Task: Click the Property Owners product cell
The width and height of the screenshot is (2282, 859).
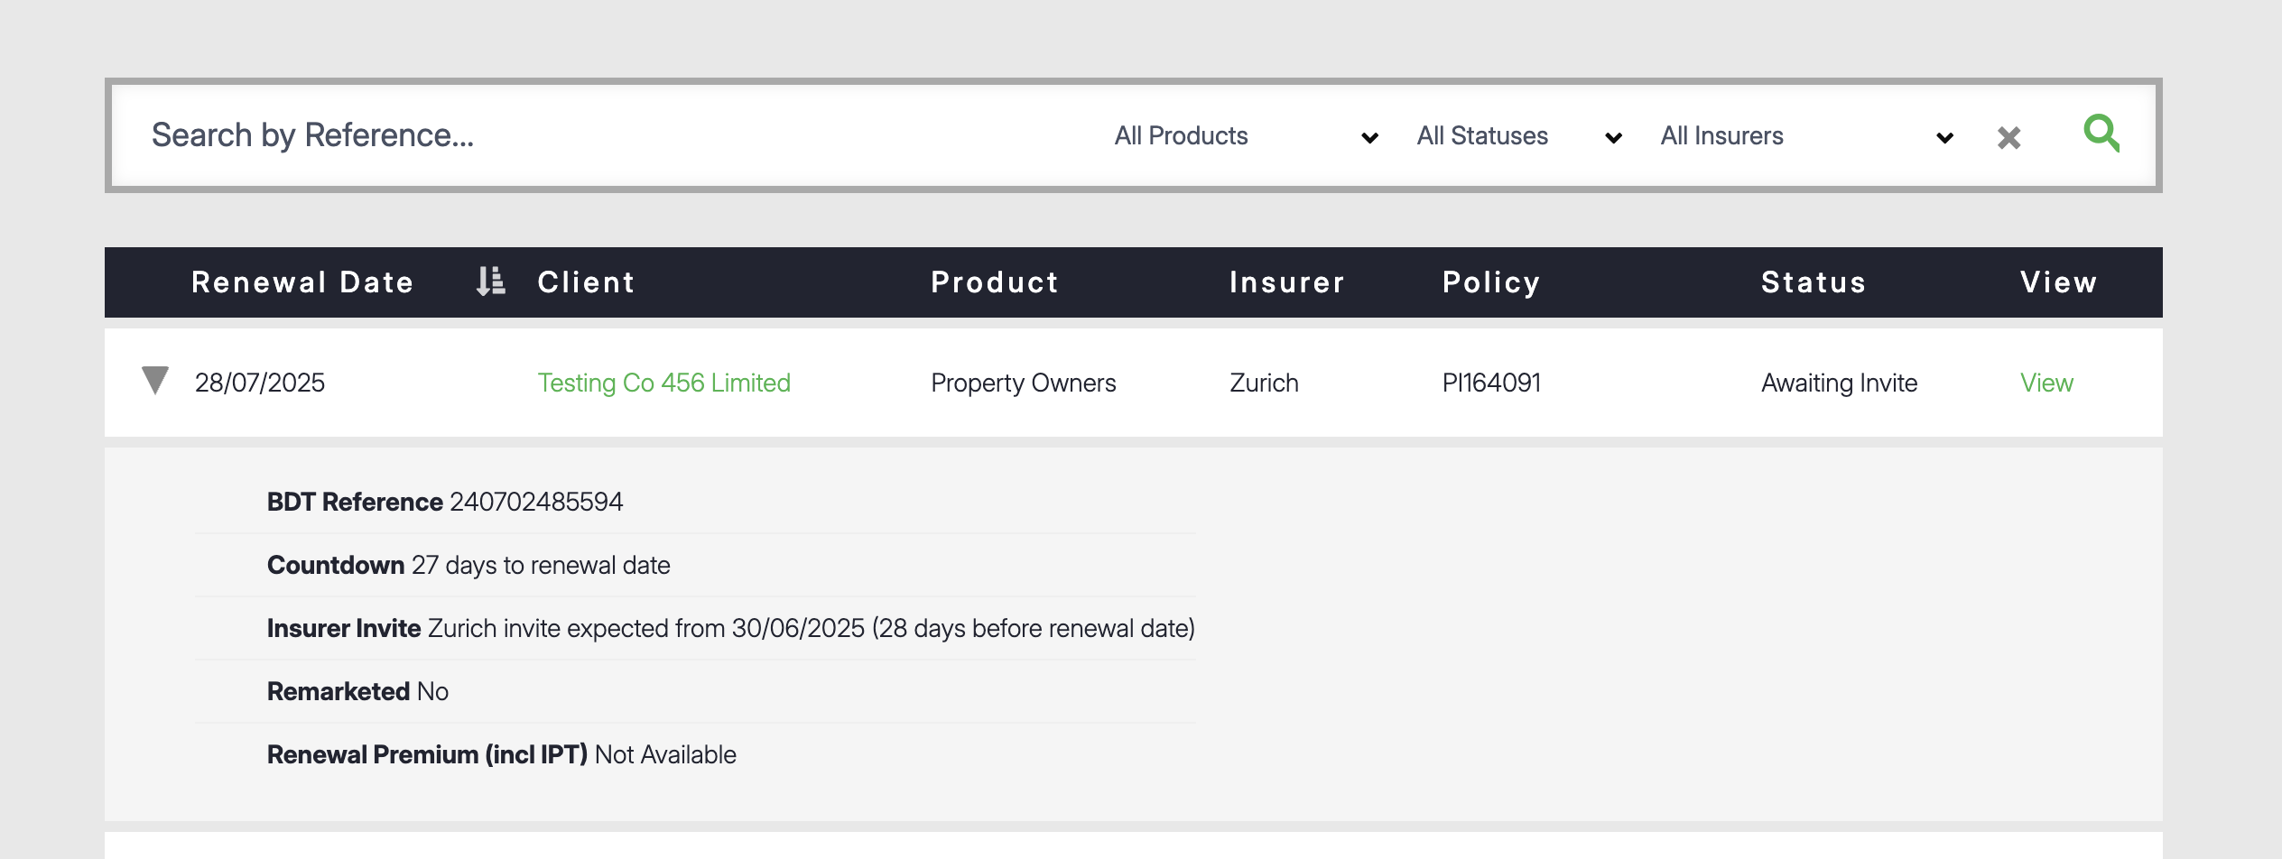Action: (1023, 383)
